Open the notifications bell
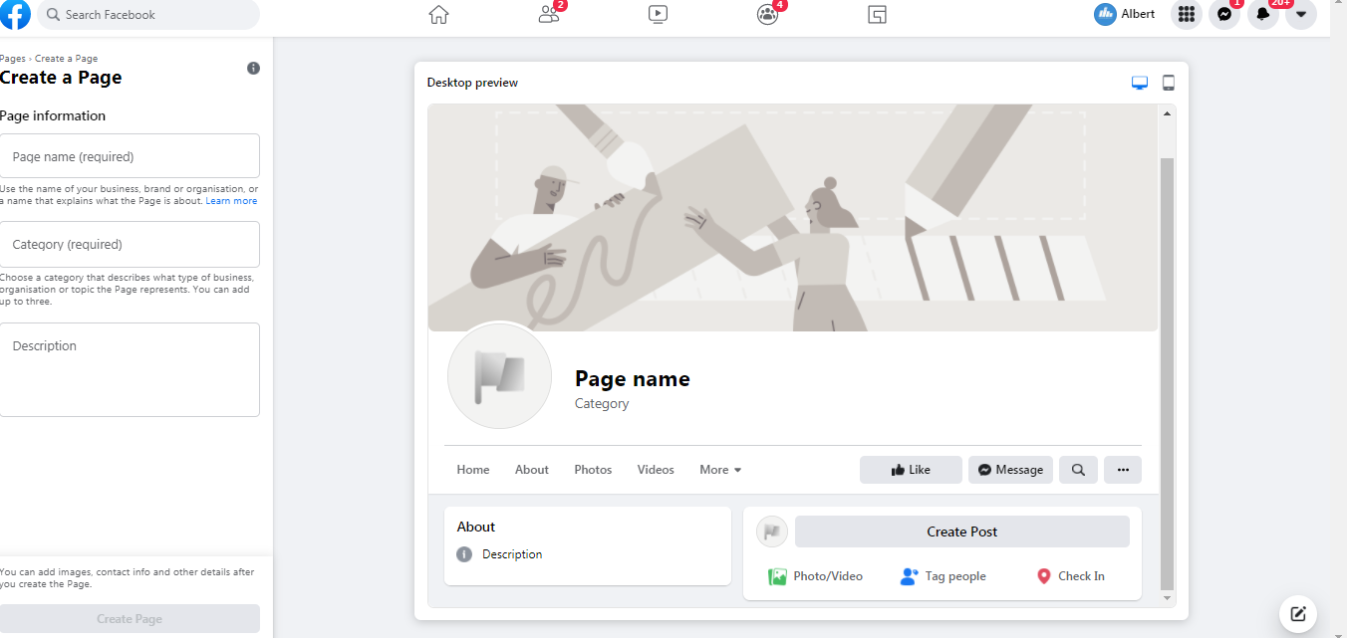 pos(1262,15)
